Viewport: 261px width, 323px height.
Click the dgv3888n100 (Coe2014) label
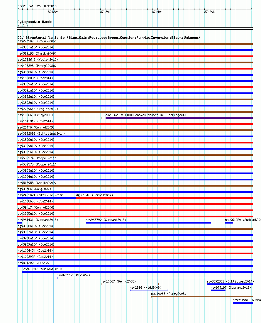point(36,72)
